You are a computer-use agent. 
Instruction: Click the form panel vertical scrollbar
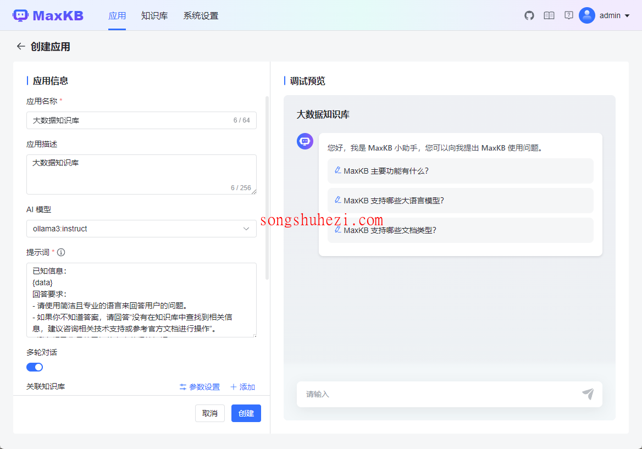(267, 188)
